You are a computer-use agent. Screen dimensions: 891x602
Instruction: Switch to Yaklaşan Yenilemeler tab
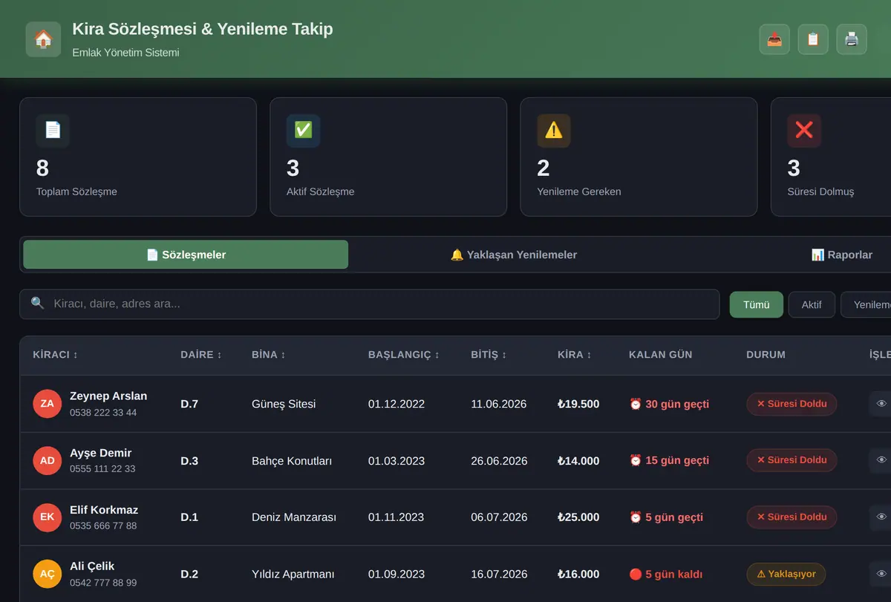point(514,255)
